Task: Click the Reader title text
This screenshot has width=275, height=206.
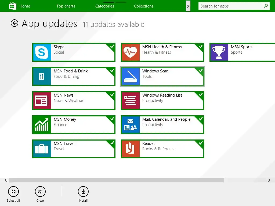Action: (x=149, y=144)
